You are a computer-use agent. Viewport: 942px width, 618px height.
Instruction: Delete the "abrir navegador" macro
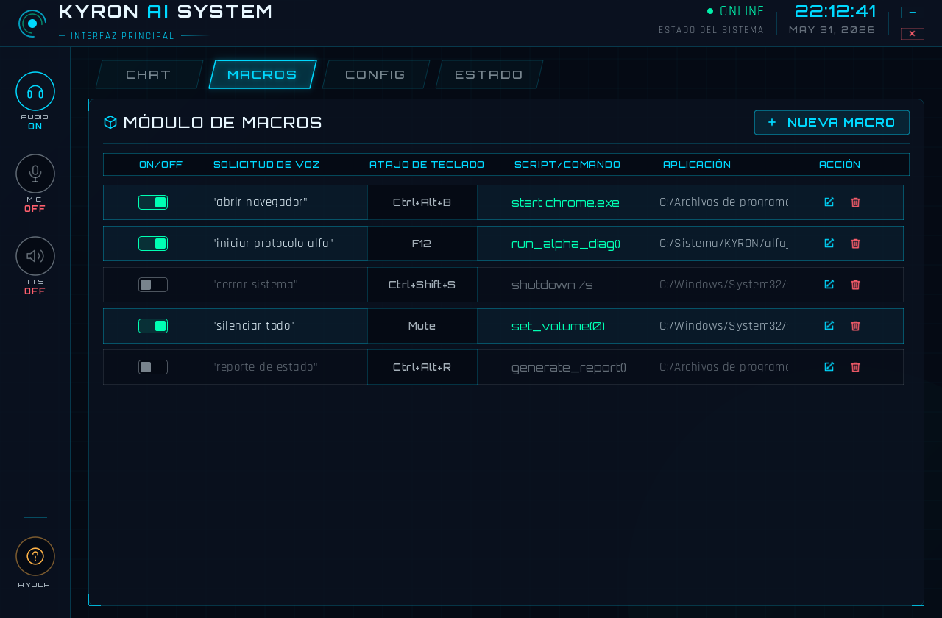pyautogui.click(x=855, y=202)
